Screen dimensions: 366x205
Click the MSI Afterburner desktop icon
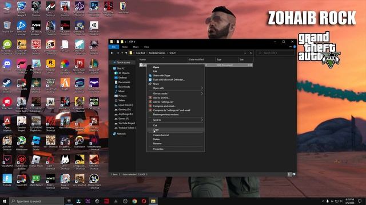(22, 143)
